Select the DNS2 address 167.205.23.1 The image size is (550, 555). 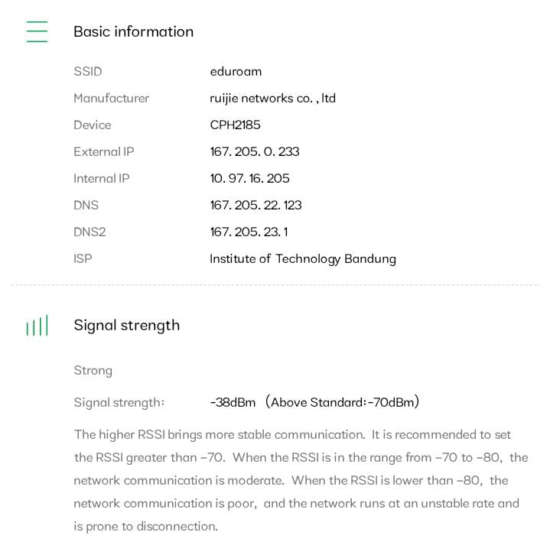click(249, 232)
